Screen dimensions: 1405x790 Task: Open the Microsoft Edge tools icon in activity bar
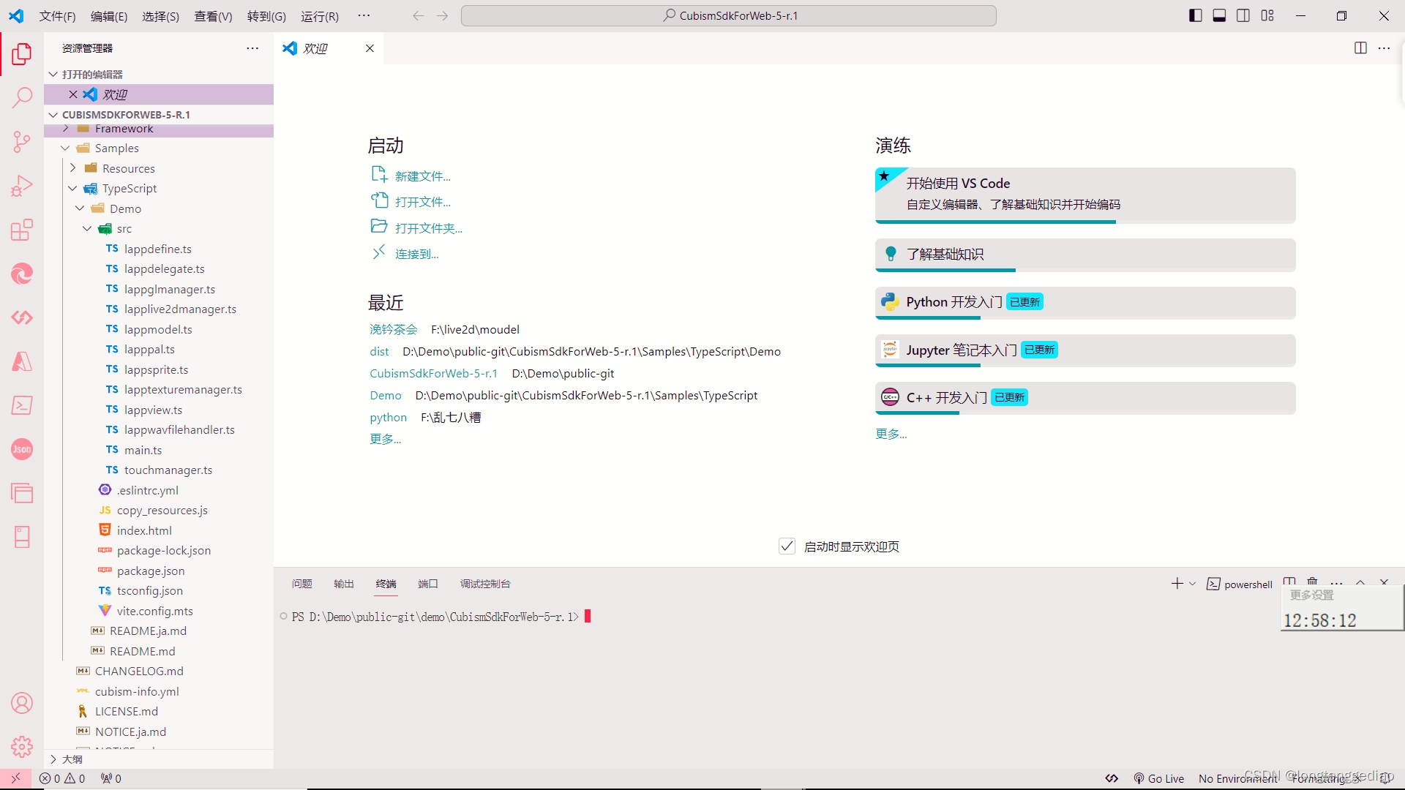pyautogui.click(x=22, y=274)
